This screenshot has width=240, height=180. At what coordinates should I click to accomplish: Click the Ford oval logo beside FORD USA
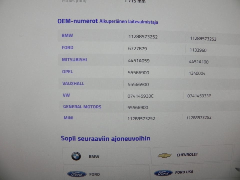(163, 173)
